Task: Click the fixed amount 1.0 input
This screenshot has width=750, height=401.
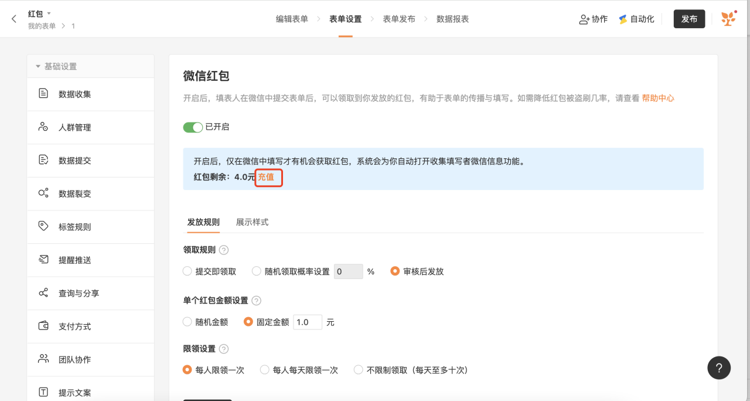Action: pos(308,322)
